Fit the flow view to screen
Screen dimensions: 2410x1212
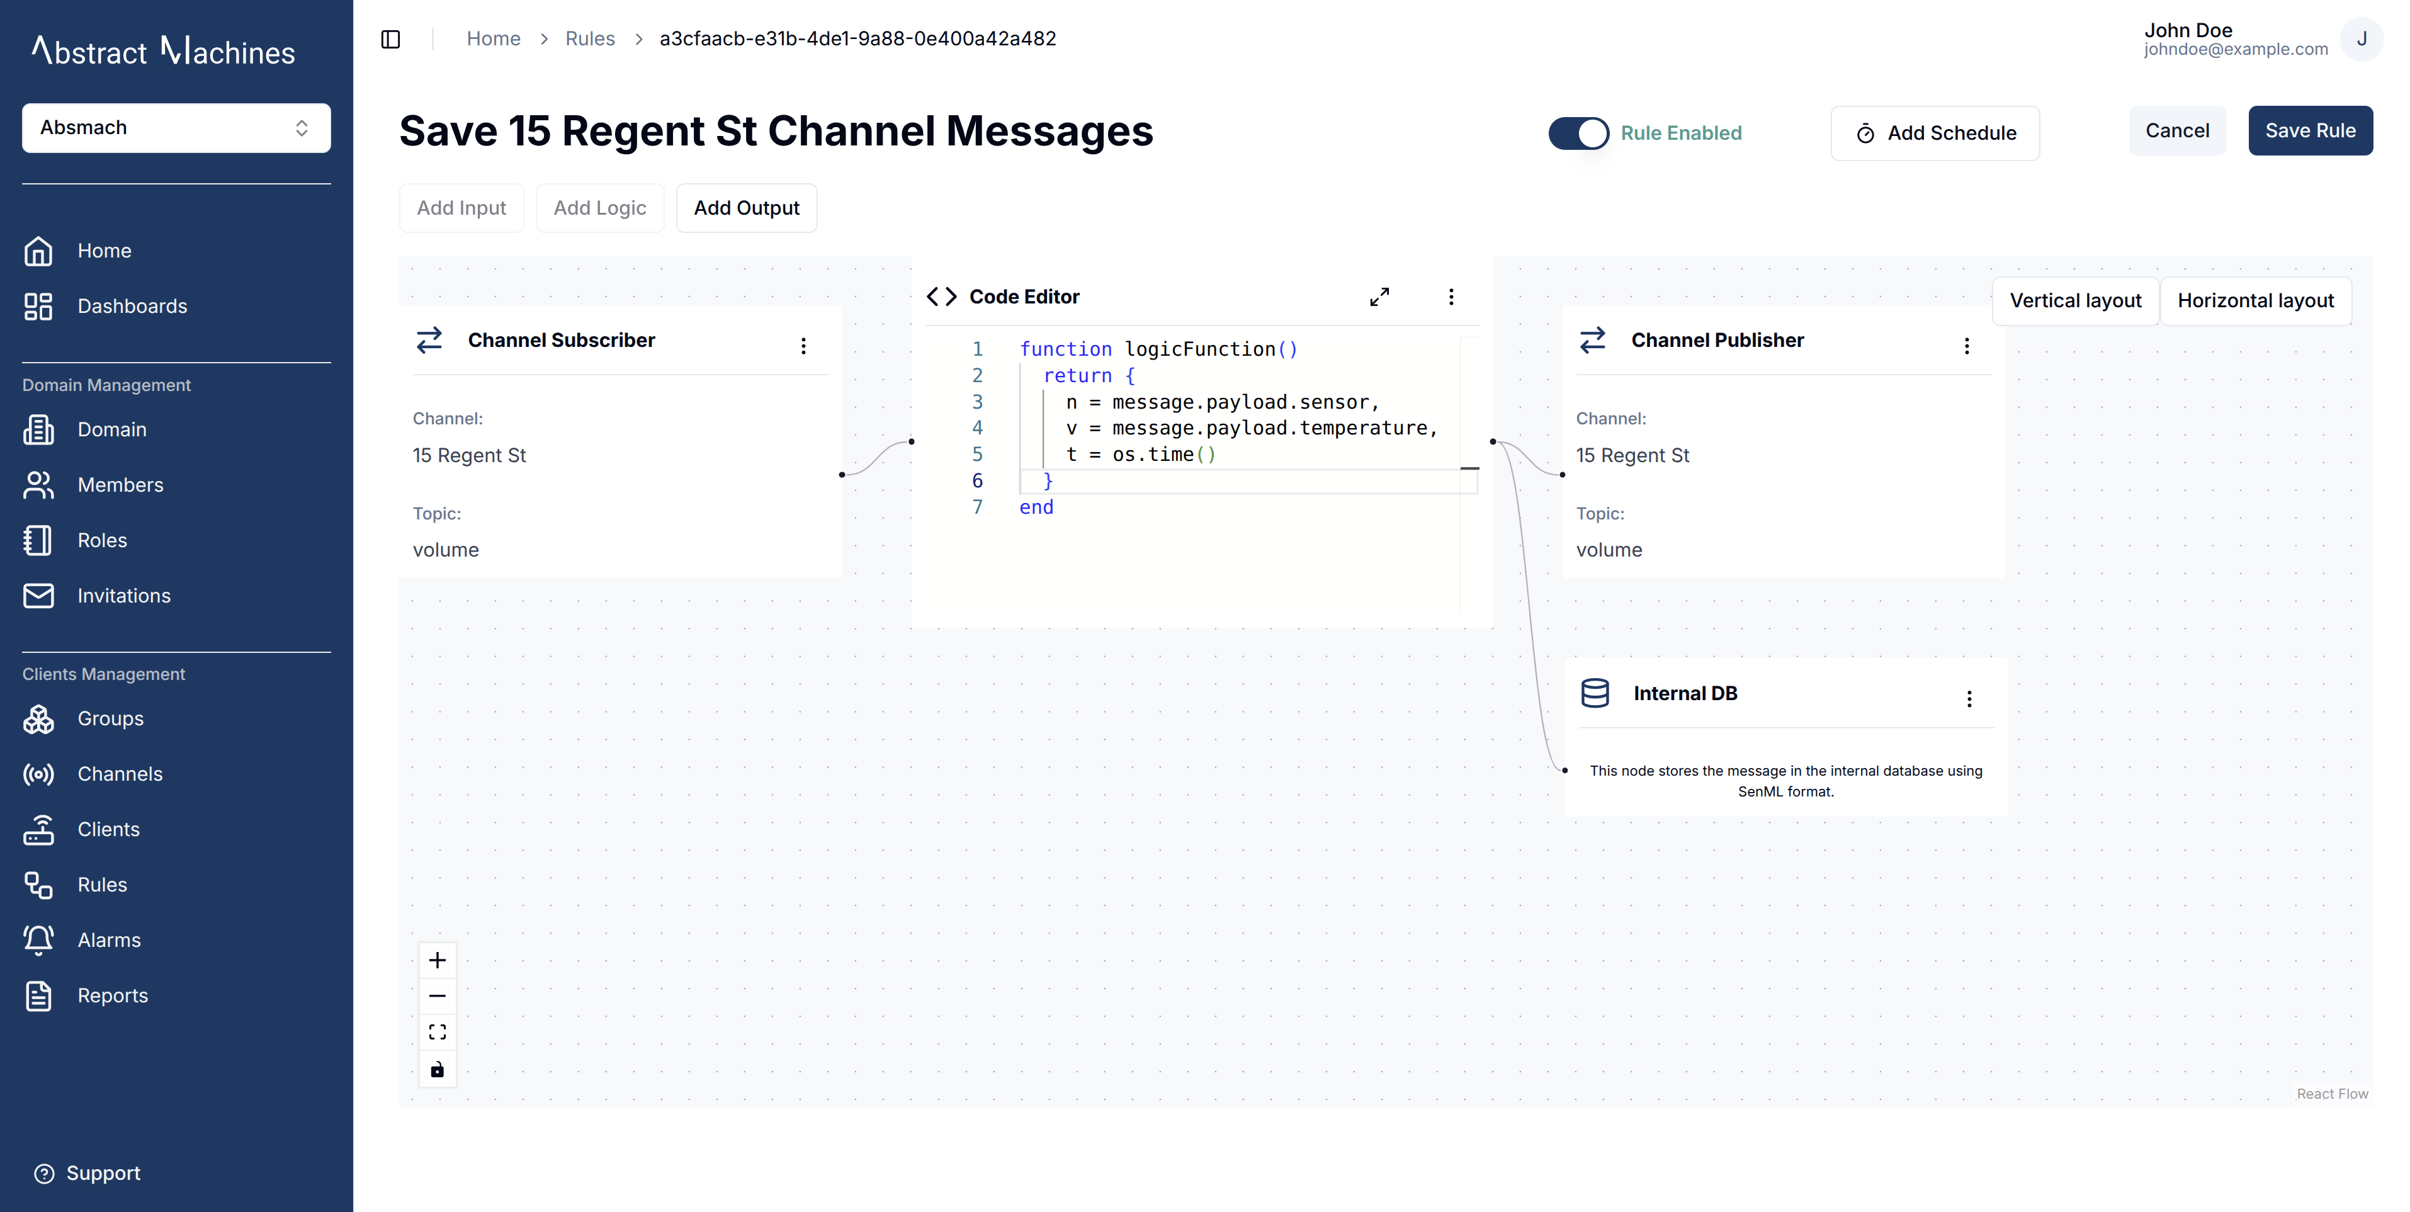(x=437, y=1033)
